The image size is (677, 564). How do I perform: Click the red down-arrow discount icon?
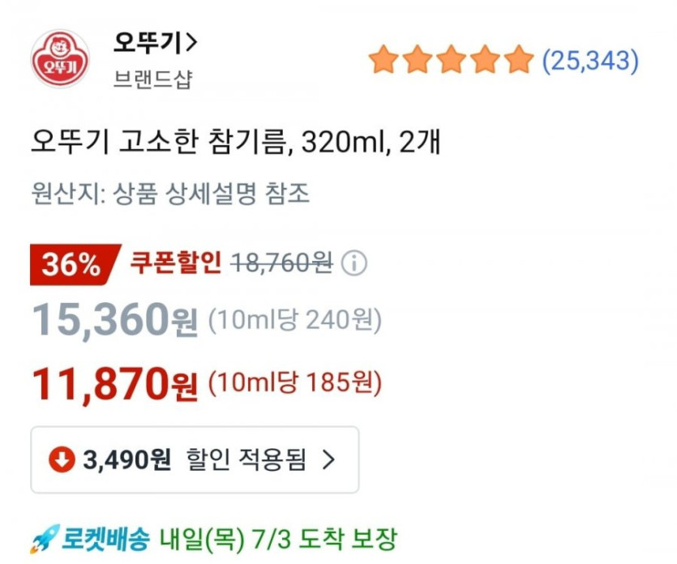(x=62, y=459)
